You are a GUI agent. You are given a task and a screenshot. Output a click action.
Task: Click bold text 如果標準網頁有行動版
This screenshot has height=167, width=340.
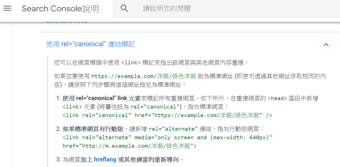click(x=93, y=129)
